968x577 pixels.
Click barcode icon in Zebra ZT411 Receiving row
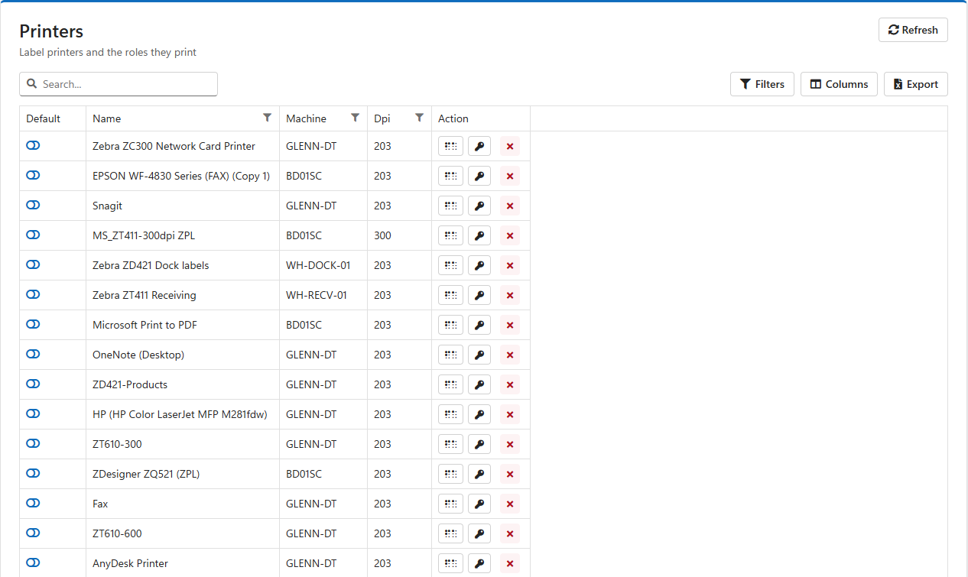point(450,295)
